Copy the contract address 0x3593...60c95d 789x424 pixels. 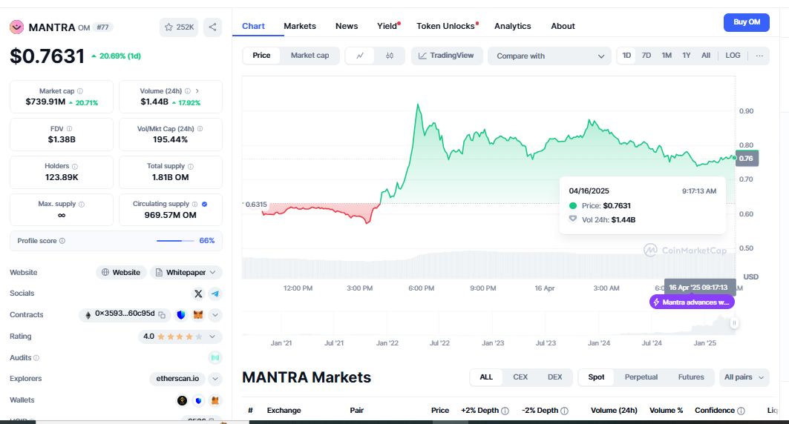point(162,315)
